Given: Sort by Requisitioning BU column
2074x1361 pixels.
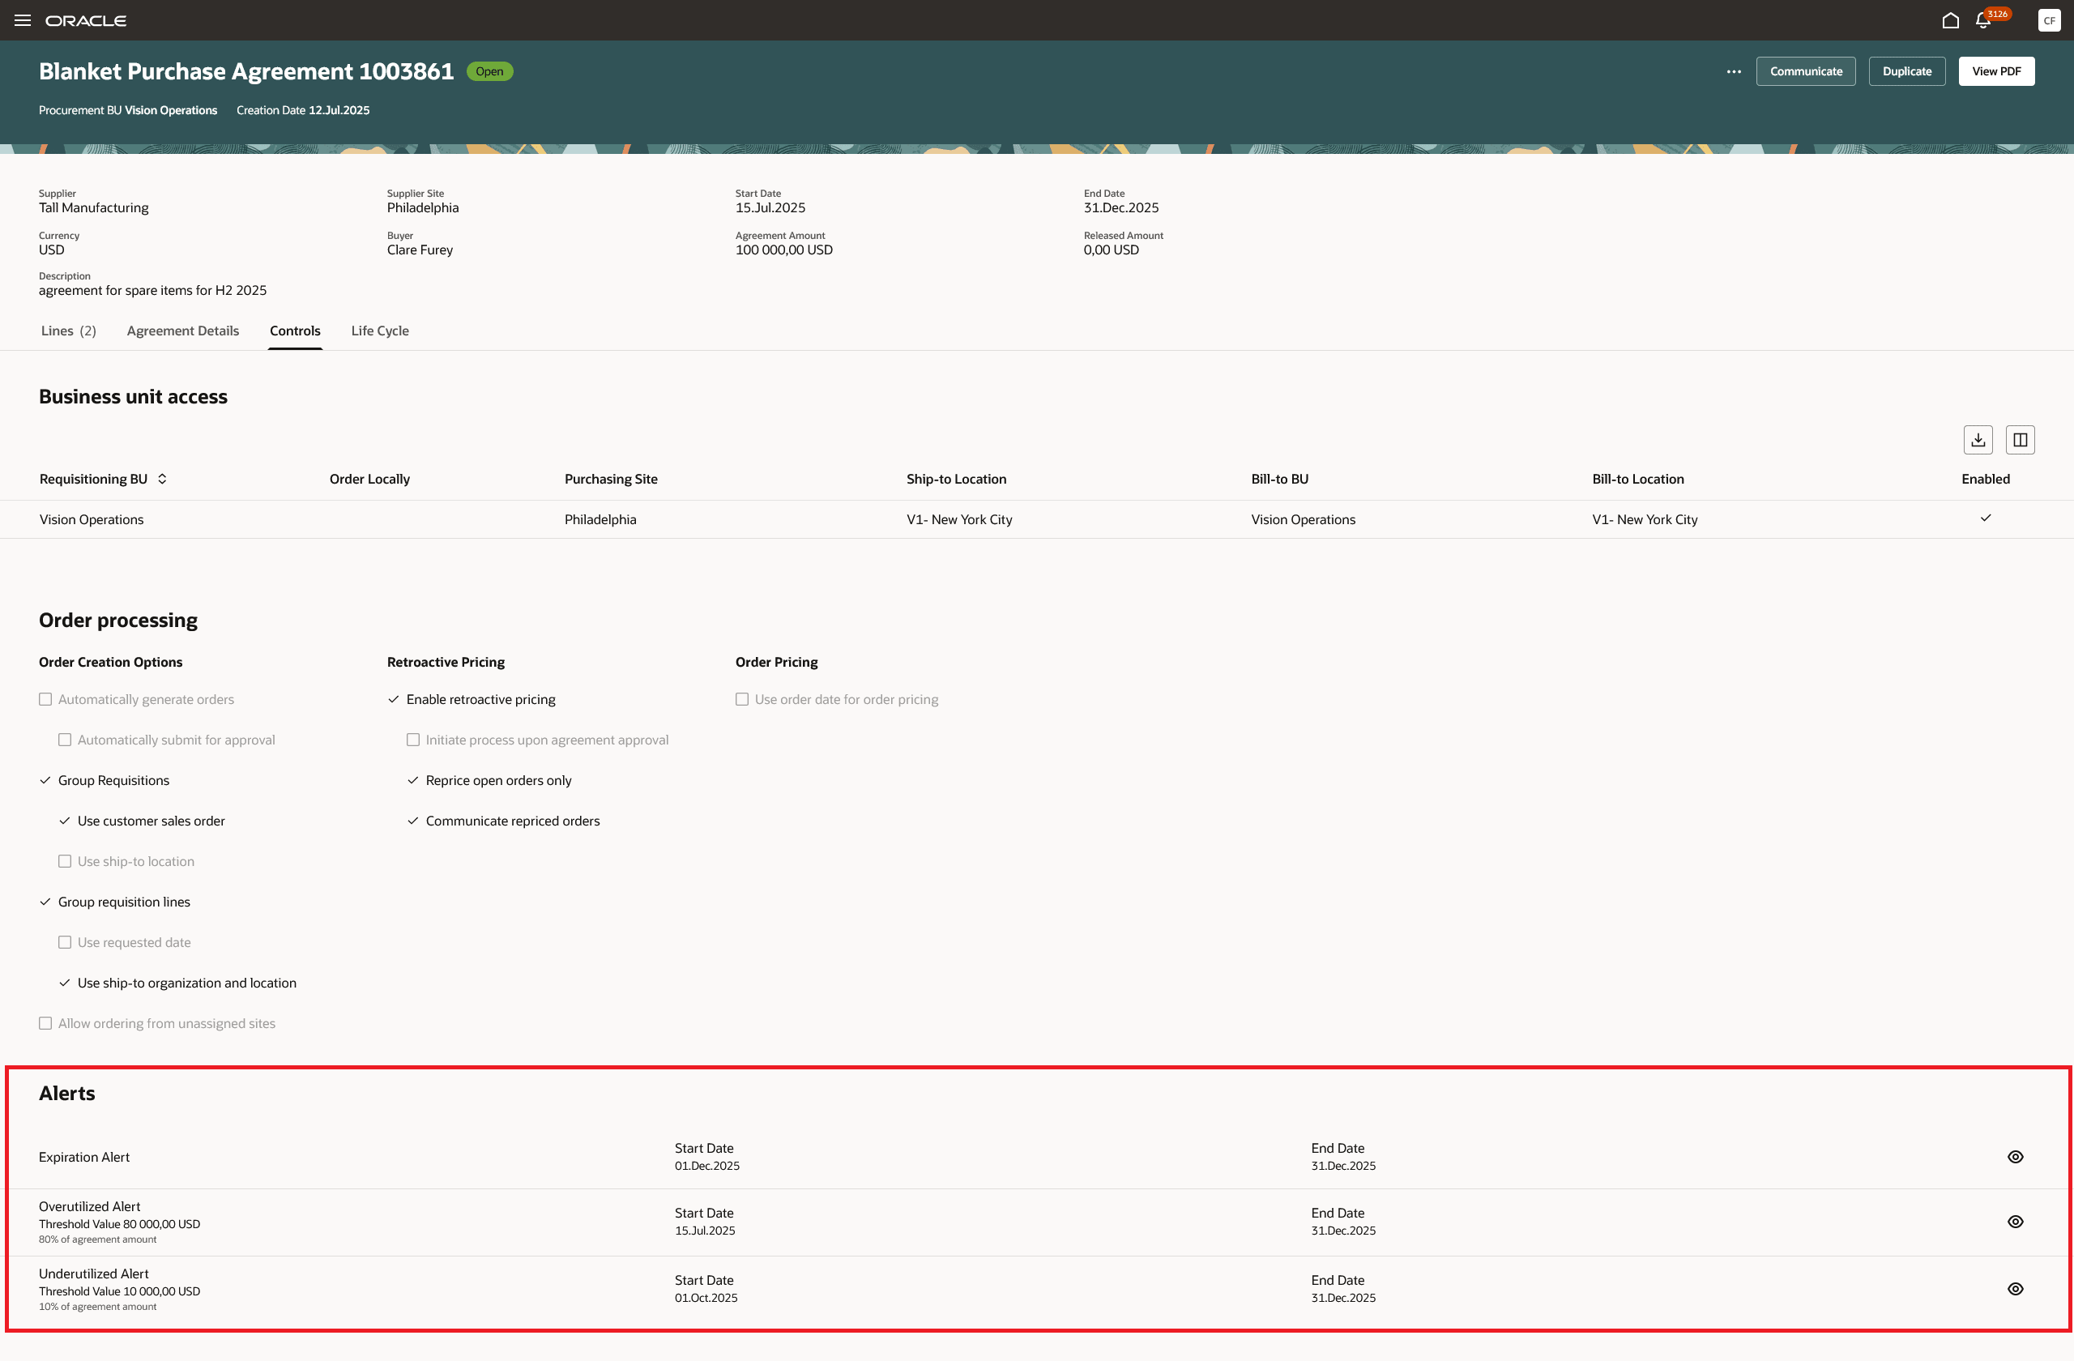Looking at the screenshot, I should (x=162, y=480).
